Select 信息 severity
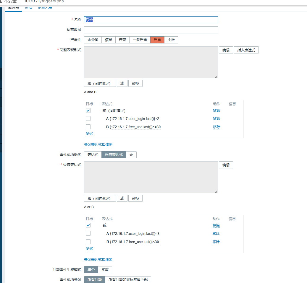This screenshot has width=307, height=283. click(x=109, y=40)
